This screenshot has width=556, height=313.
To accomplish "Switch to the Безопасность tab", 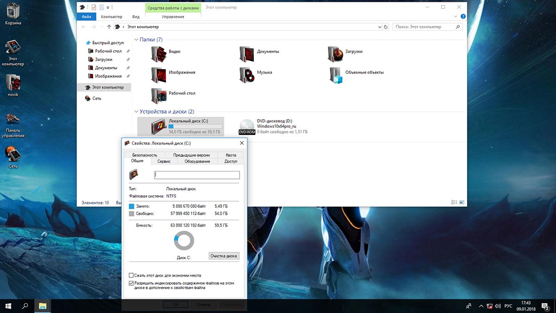I will click(145, 155).
